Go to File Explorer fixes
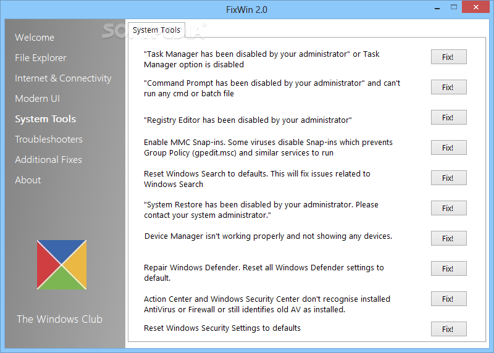This screenshot has height=353, width=494. pos(41,58)
